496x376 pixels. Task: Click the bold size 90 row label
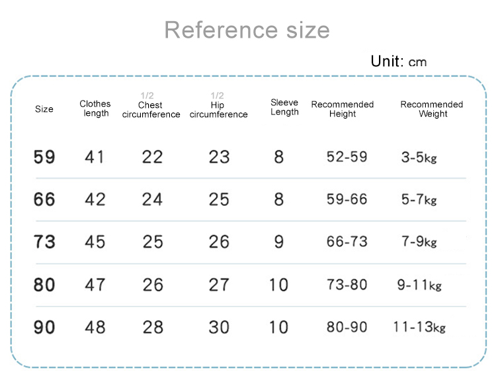(44, 327)
